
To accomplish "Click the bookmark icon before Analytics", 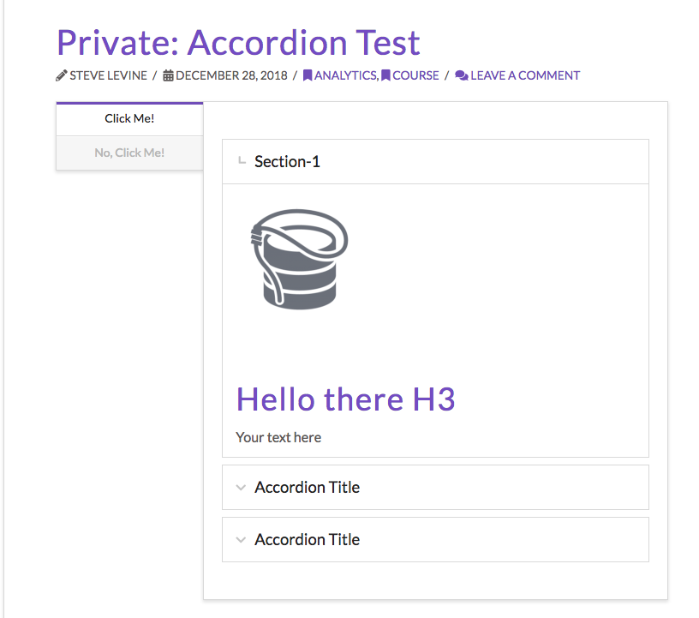I will pos(308,75).
